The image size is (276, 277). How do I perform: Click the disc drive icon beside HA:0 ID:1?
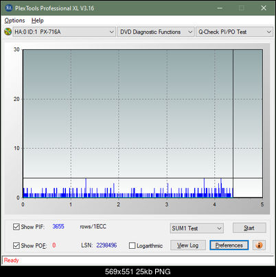pos(8,32)
